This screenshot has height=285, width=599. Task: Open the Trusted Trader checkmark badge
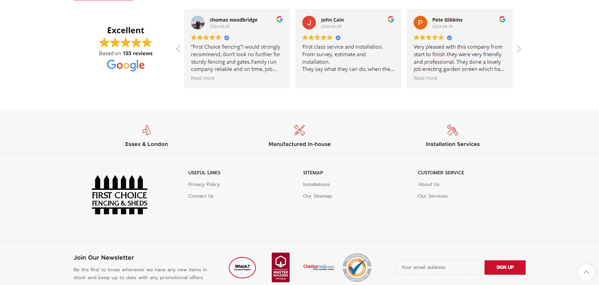point(357,268)
